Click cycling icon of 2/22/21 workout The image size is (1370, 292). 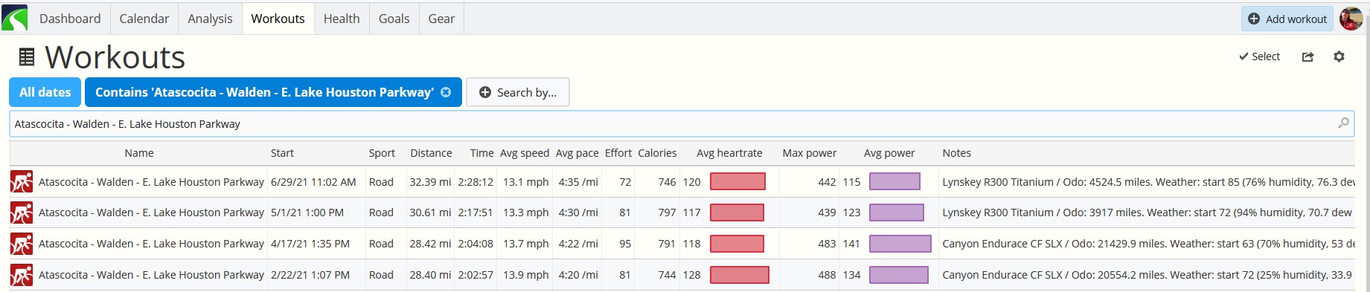[x=22, y=275]
